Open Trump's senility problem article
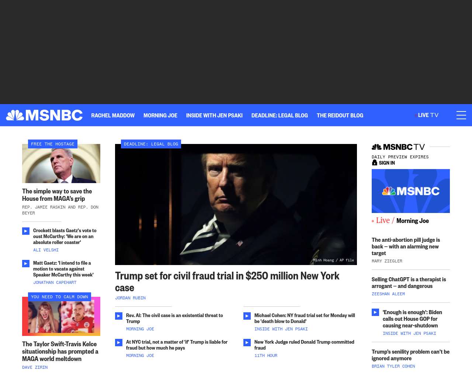Viewport: 472px width, 378px height. click(x=410, y=355)
